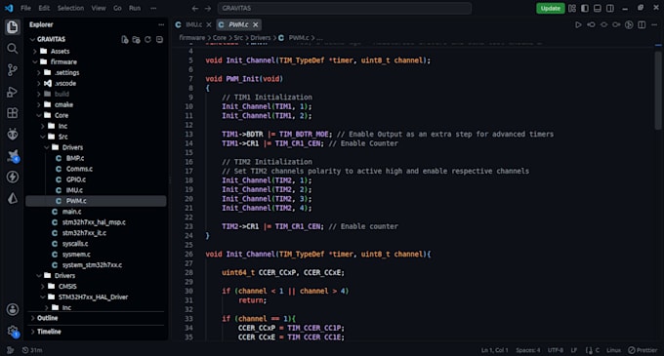Click the 31m timer in status bar
Image resolution: width=664 pixels, height=356 pixels.
point(32,350)
